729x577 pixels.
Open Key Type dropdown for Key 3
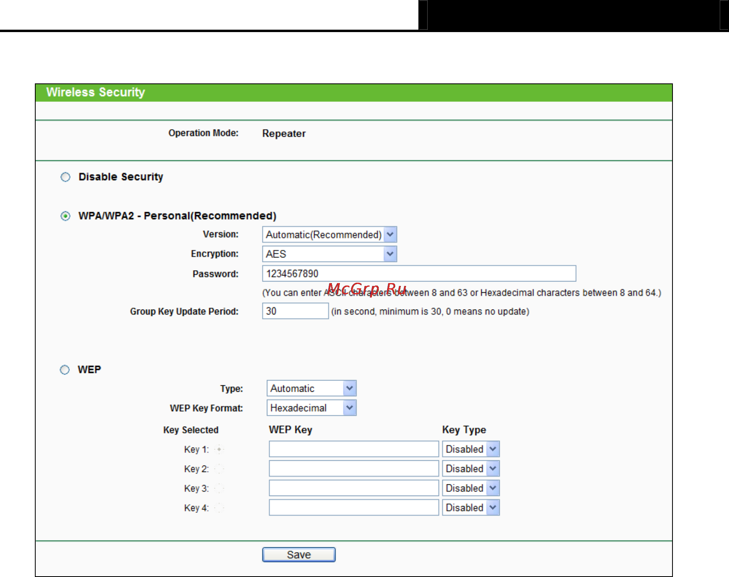pyautogui.click(x=471, y=488)
